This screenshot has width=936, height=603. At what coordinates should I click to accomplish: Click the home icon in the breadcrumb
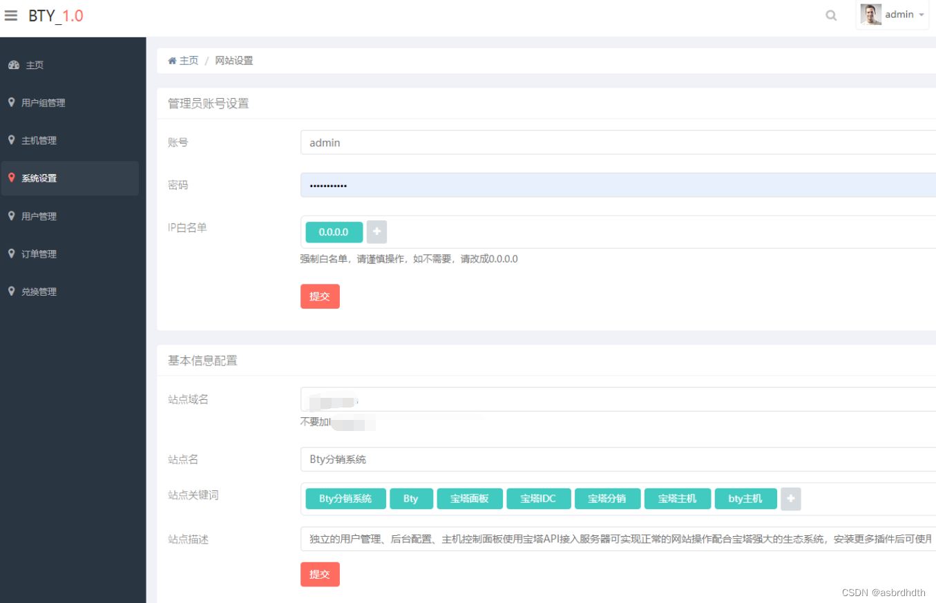point(171,60)
